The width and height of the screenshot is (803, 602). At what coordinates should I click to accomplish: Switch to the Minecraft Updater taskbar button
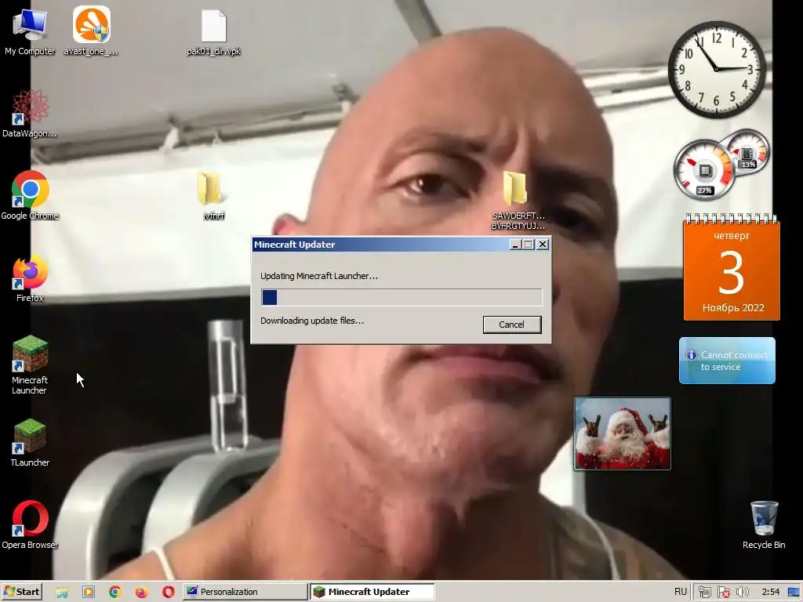[372, 592]
